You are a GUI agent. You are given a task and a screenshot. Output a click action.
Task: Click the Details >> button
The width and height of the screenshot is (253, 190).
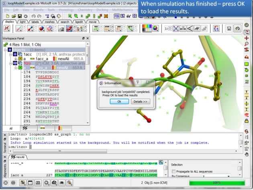[x=140, y=102]
